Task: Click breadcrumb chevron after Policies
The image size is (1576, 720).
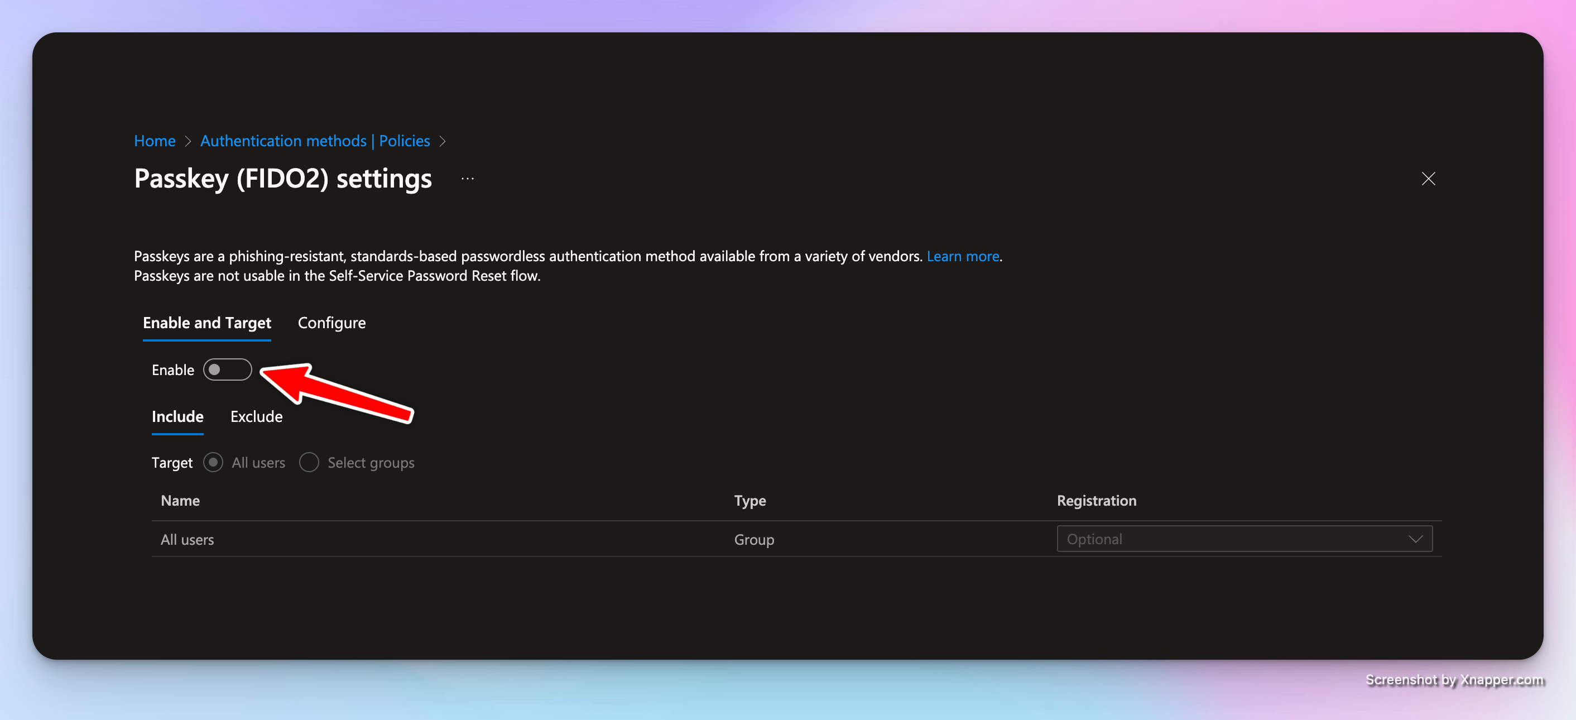Action: tap(443, 141)
